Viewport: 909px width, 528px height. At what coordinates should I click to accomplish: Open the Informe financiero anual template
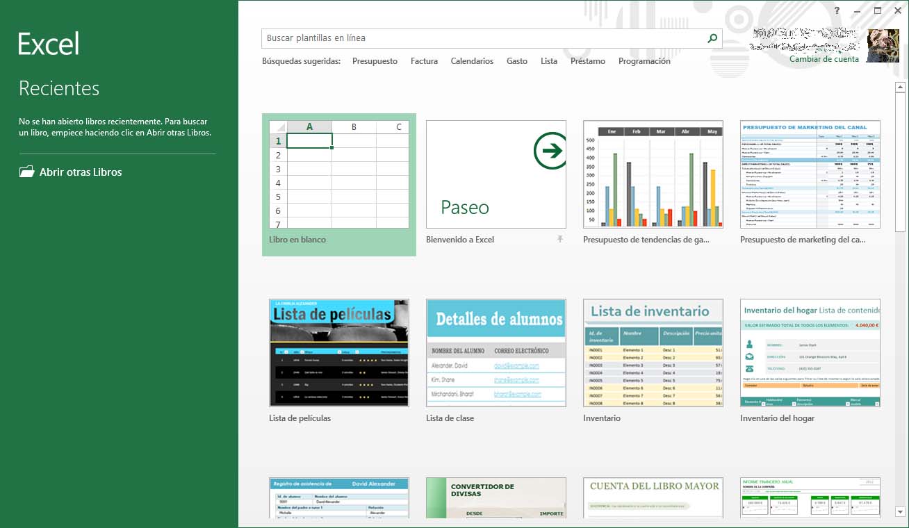point(810,497)
